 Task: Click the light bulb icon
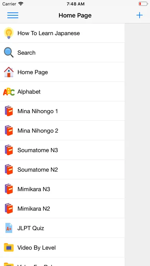coord(9,33)
